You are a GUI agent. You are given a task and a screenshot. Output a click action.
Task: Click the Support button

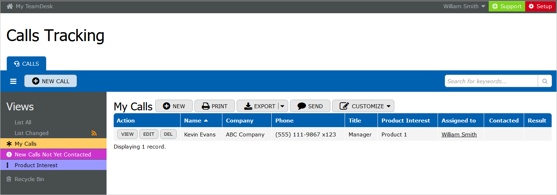(507, 6)
